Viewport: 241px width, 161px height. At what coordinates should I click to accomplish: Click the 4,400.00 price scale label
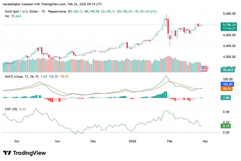pos(228,46)
